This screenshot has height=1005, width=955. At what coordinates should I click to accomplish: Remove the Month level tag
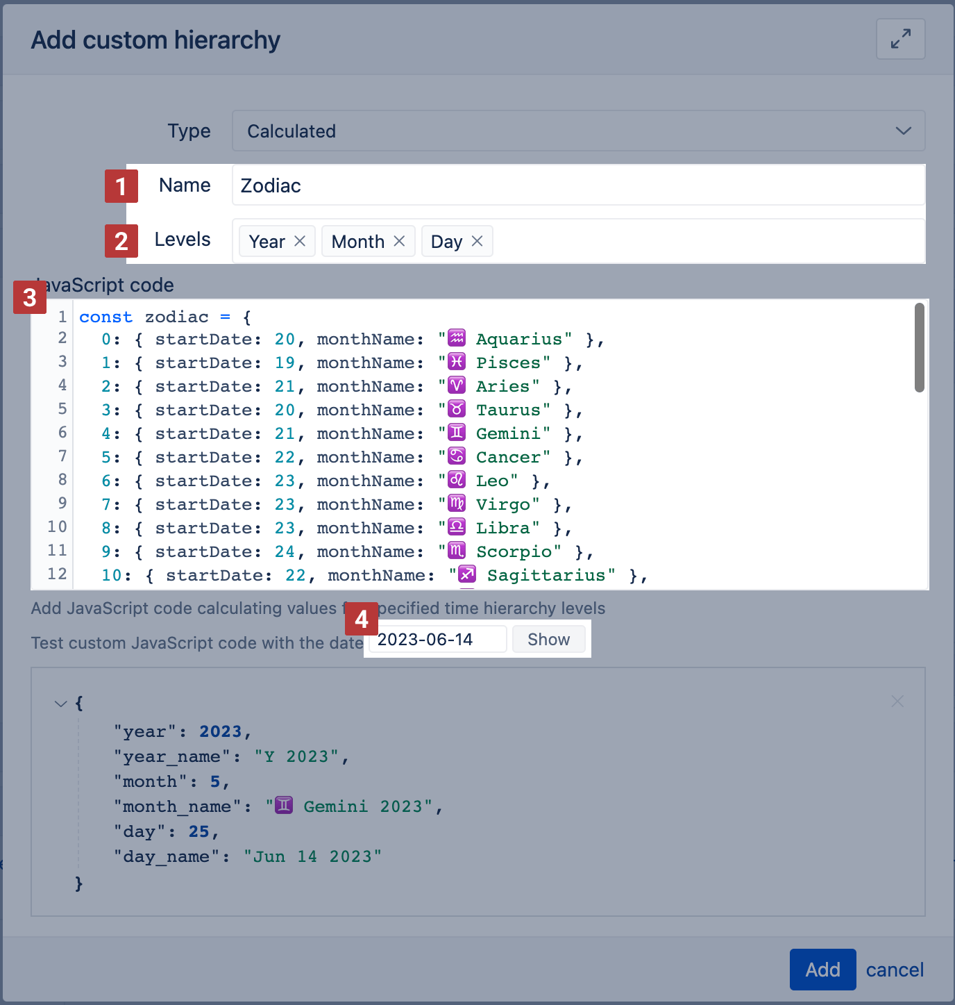tap(399, 241)
